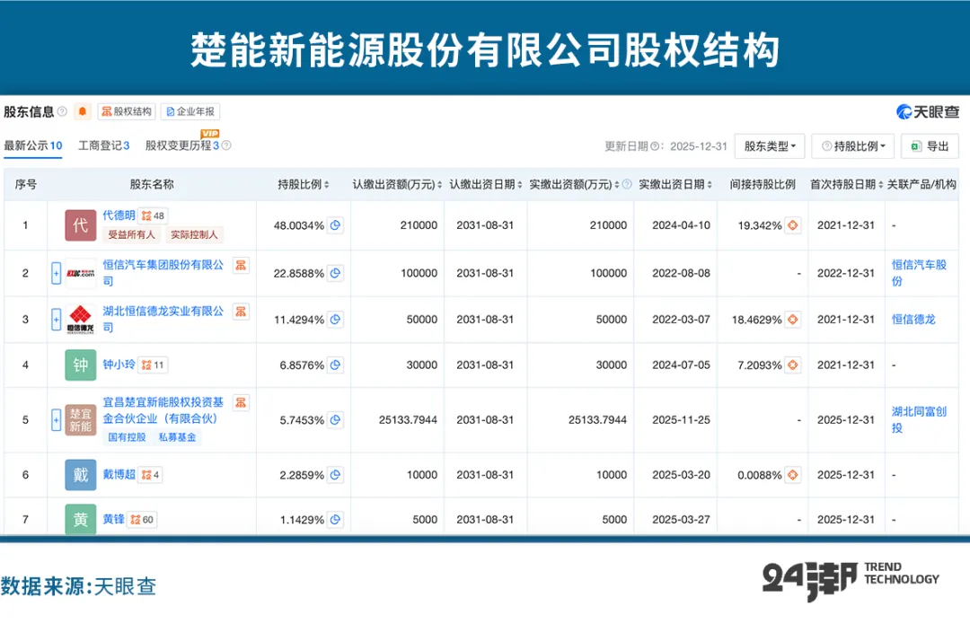Click pie icon beside 1.1429%
Viewport: 970px width, 624px height.
point(335,520)
